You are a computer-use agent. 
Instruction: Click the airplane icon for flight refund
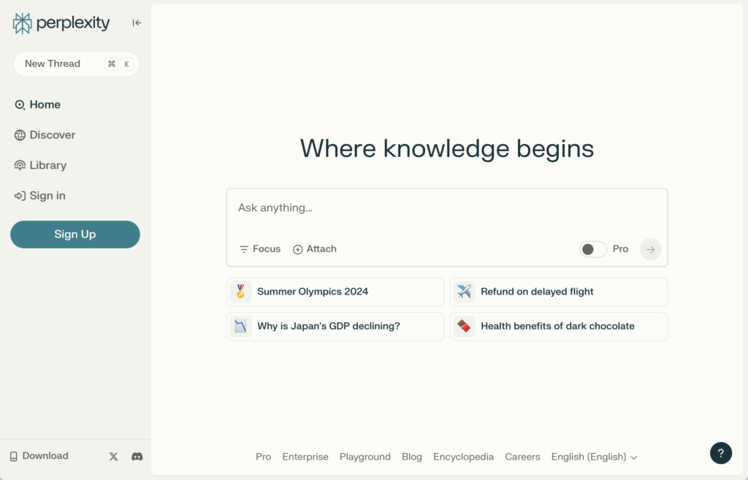point(464,292)
